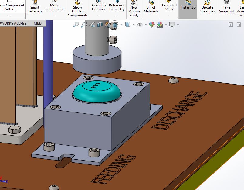Viewport: 244px width, 190px height.
Task: Click Exploded View tool
Action: (x=169, y=6)
